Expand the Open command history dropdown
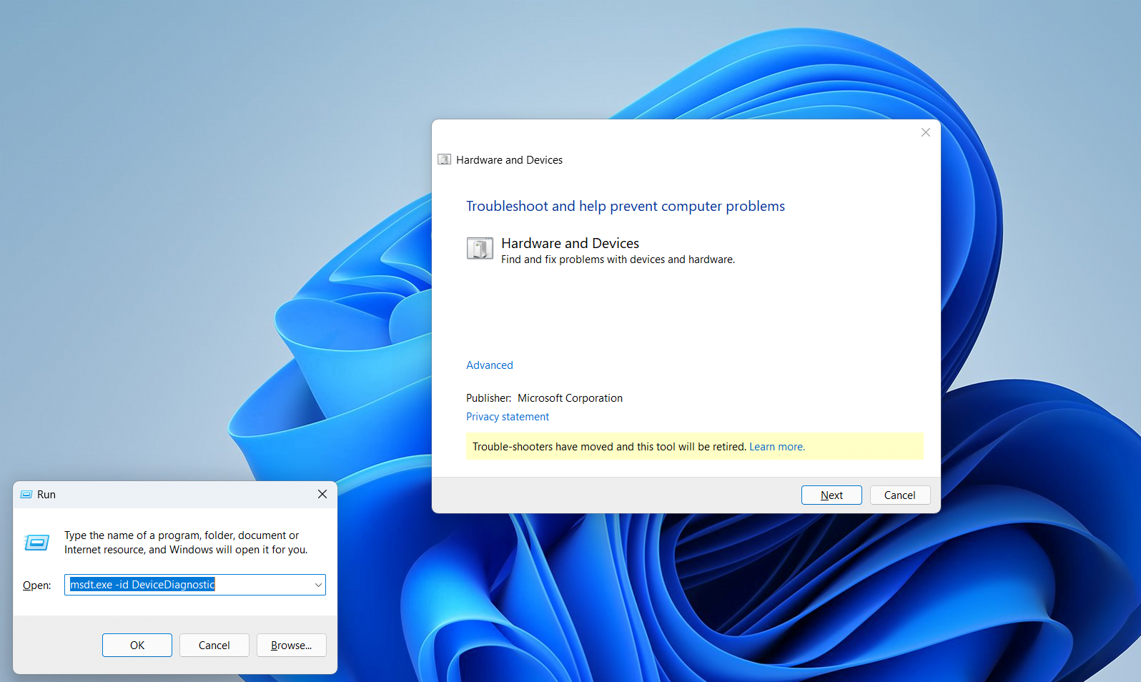This screenshot has height=682, width=1141. click(318, 585)
